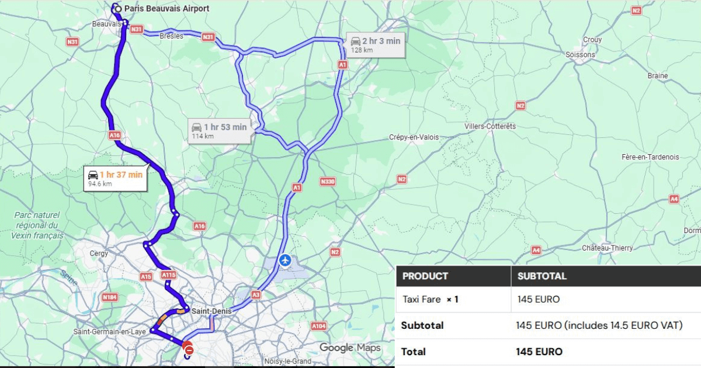This screenshot has height=368, width=701.
Task: Click the Villers-Cotterêts town label
Action: pyautogui.click(x=490, y=126)
